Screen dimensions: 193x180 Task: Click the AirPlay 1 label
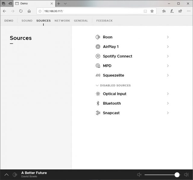111,47
